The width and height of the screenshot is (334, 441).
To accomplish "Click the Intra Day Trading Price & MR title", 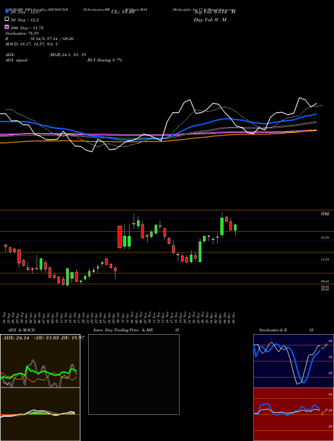I will 123,330.
